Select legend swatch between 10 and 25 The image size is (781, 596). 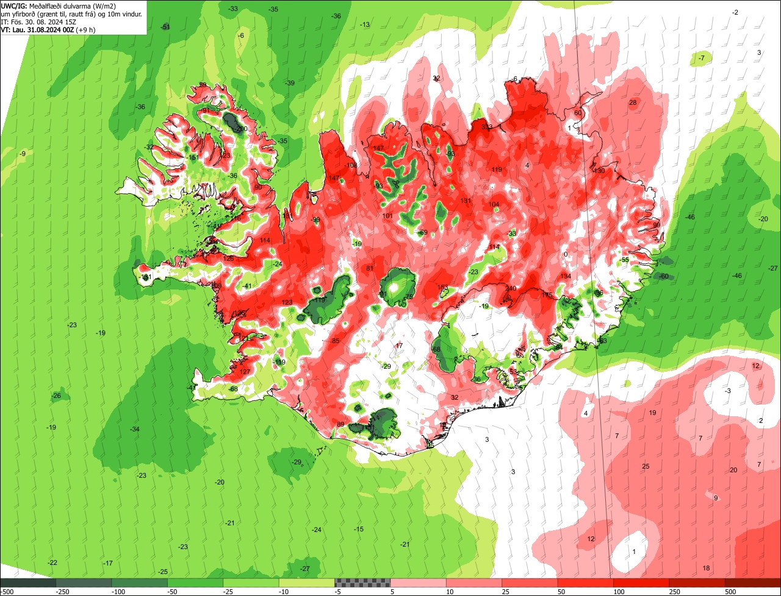(x=473, y=583)
